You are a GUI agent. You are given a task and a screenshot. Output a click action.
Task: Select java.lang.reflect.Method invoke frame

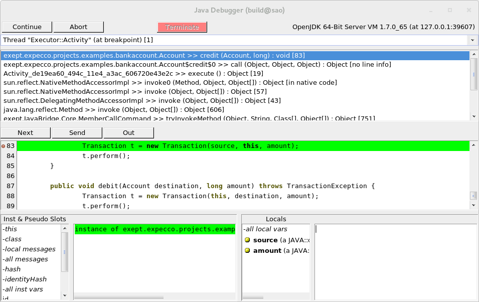coord(114,110)
